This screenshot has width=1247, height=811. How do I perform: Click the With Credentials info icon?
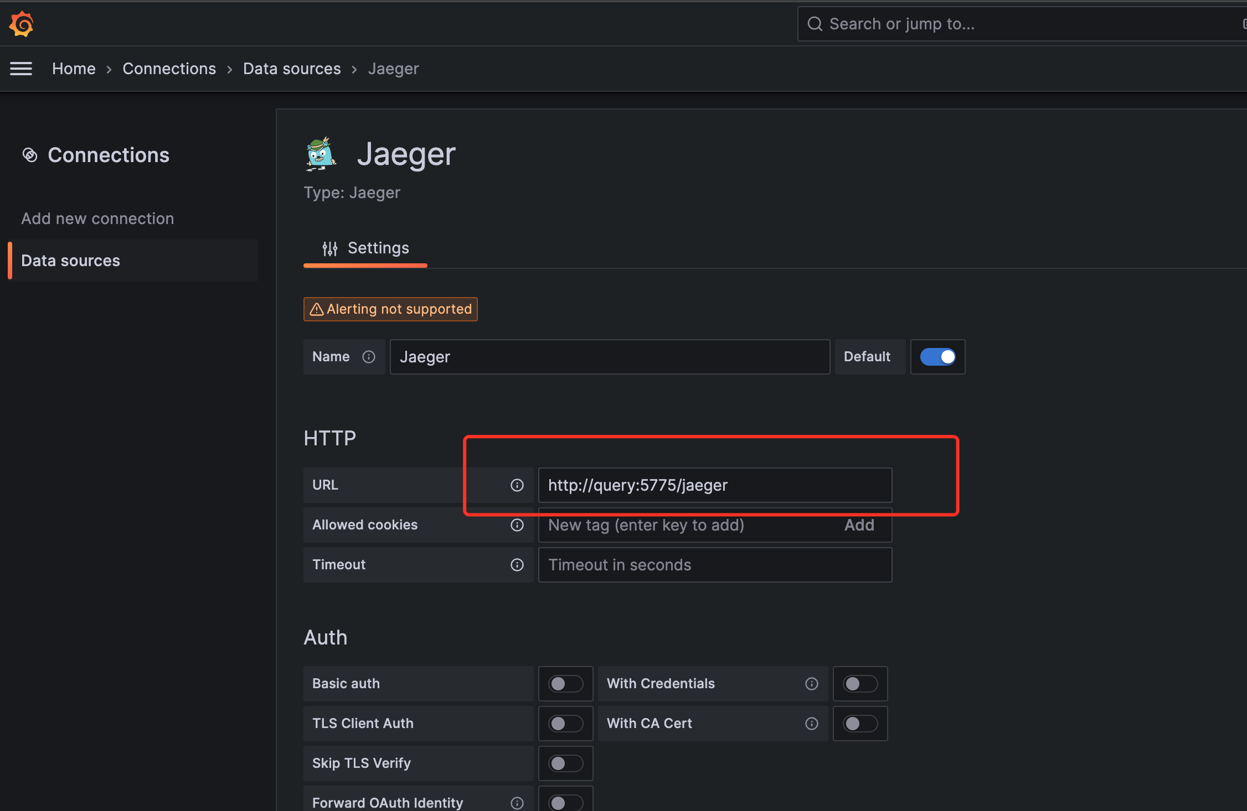click(x=811, y=684)
